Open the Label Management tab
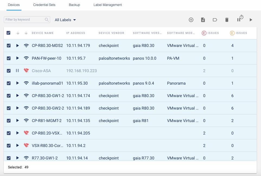 coord(108,5)
